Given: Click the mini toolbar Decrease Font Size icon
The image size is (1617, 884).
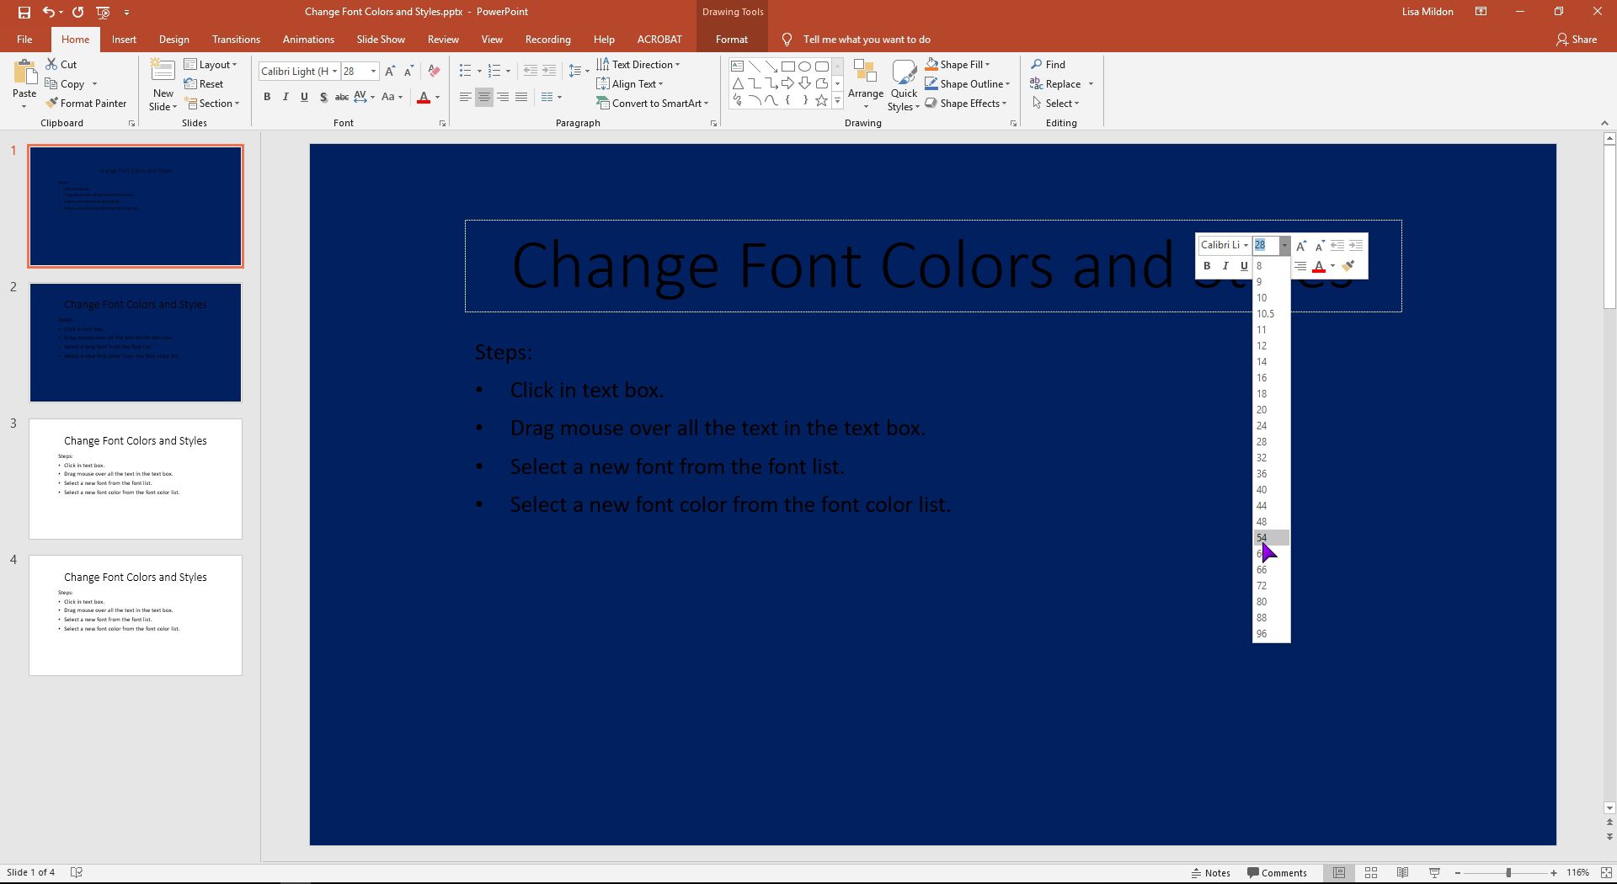Looking at the screenshot, I should pyautogui.click(x=1320, y=245).
